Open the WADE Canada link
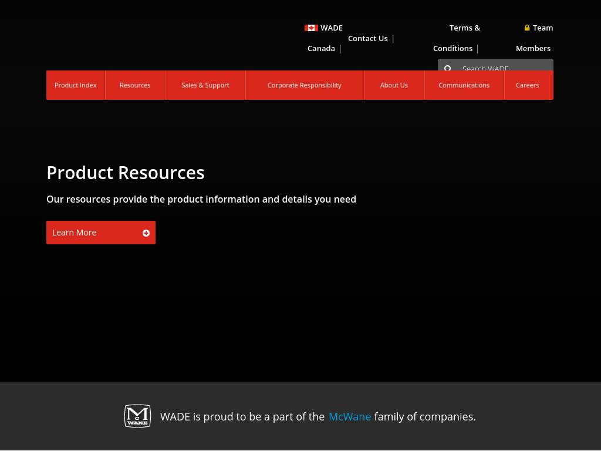Image resolution: width=601 pixels, height=451 pixels. click(326, 38)
